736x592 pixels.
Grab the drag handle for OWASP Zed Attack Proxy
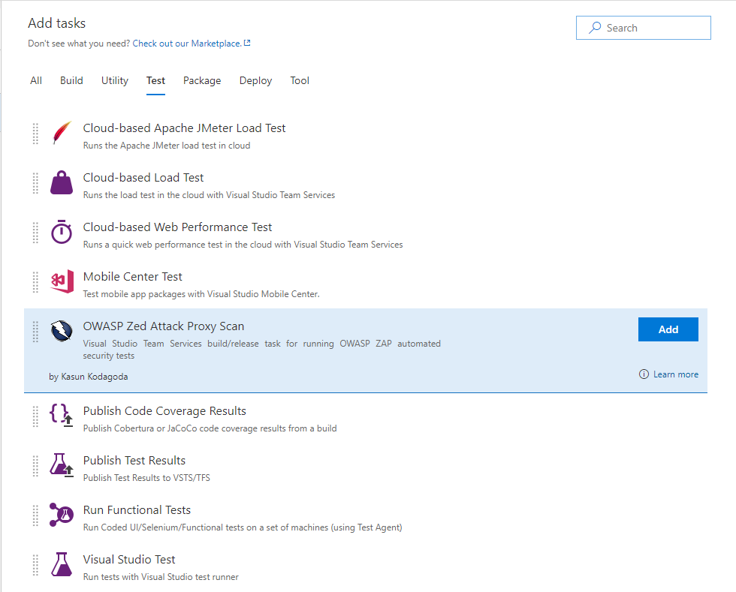tap(35, 332)
